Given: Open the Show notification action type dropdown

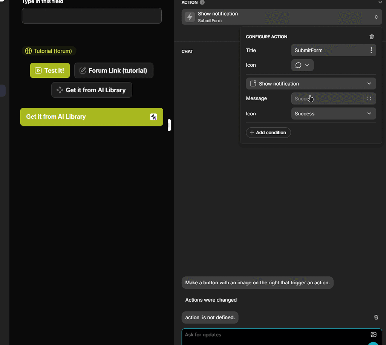Looking at the screenshot, I should point(311,83).
